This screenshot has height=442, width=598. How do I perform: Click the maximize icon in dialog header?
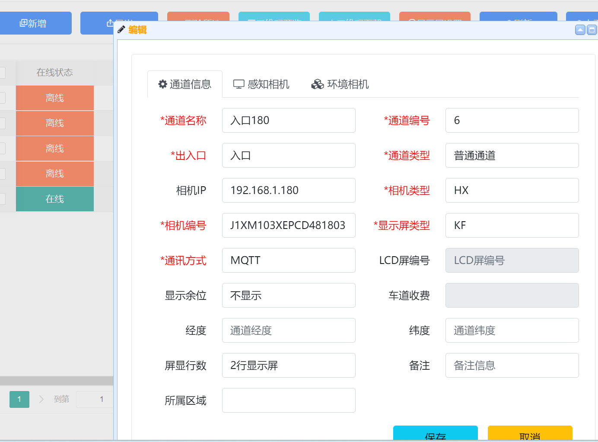592,30
